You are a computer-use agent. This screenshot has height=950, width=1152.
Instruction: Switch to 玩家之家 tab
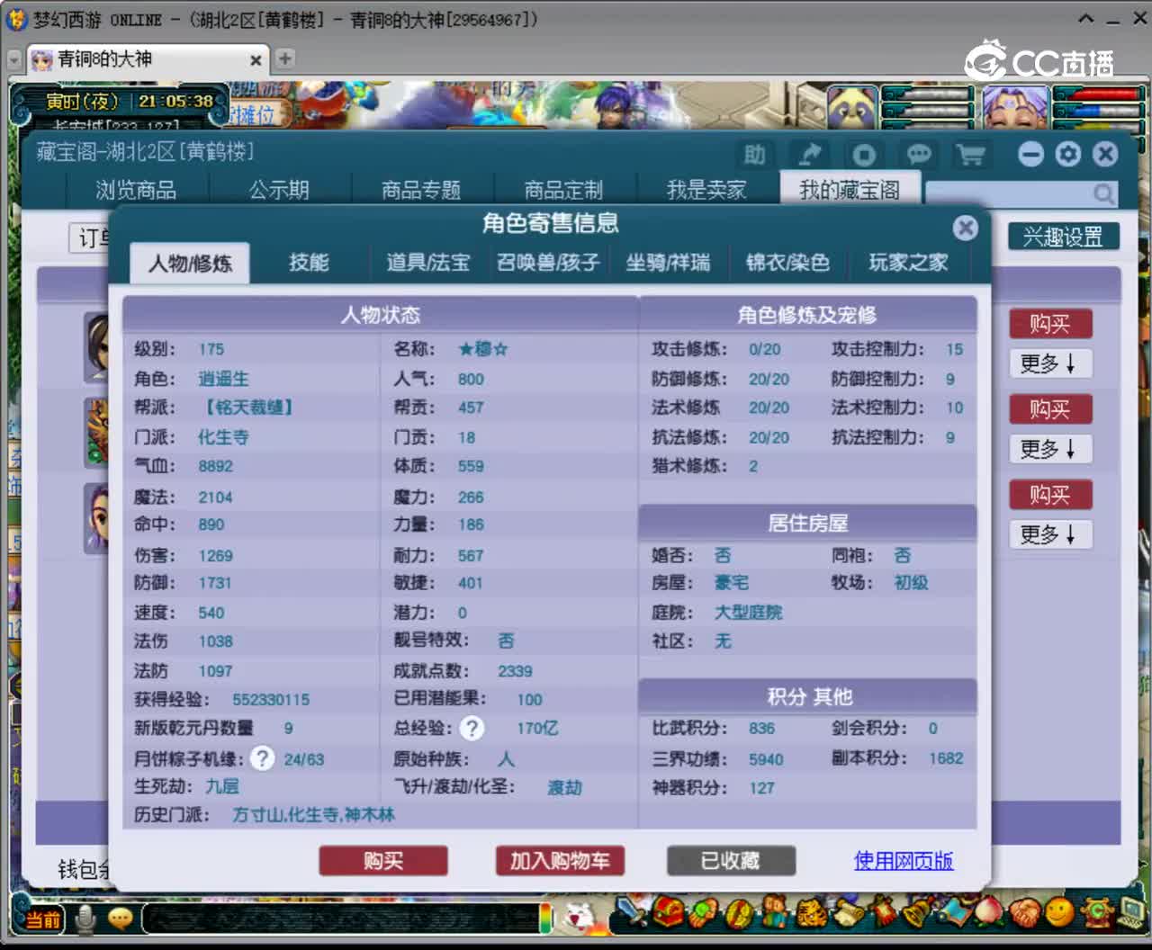pos(907,262)
